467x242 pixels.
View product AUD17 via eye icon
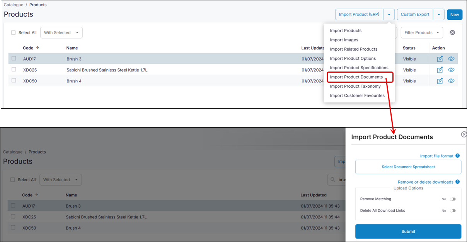tap(451, 59)
